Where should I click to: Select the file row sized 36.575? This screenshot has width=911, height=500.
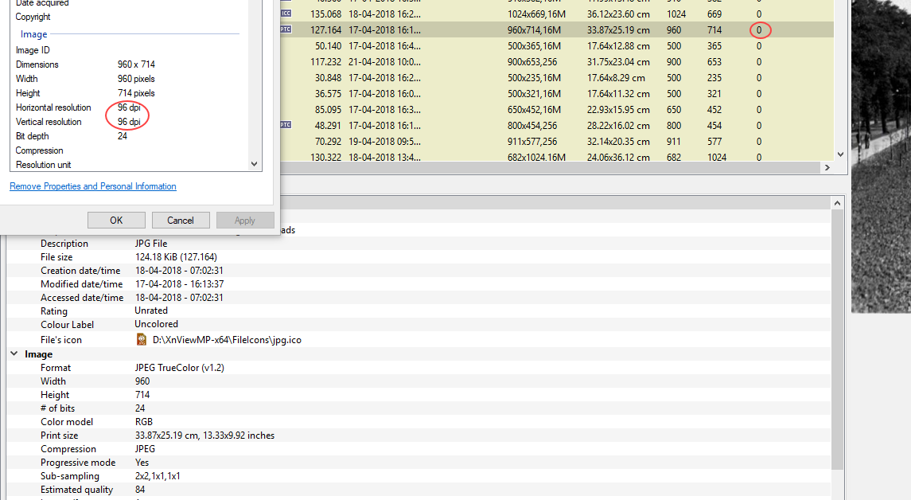tap(557, 94)
